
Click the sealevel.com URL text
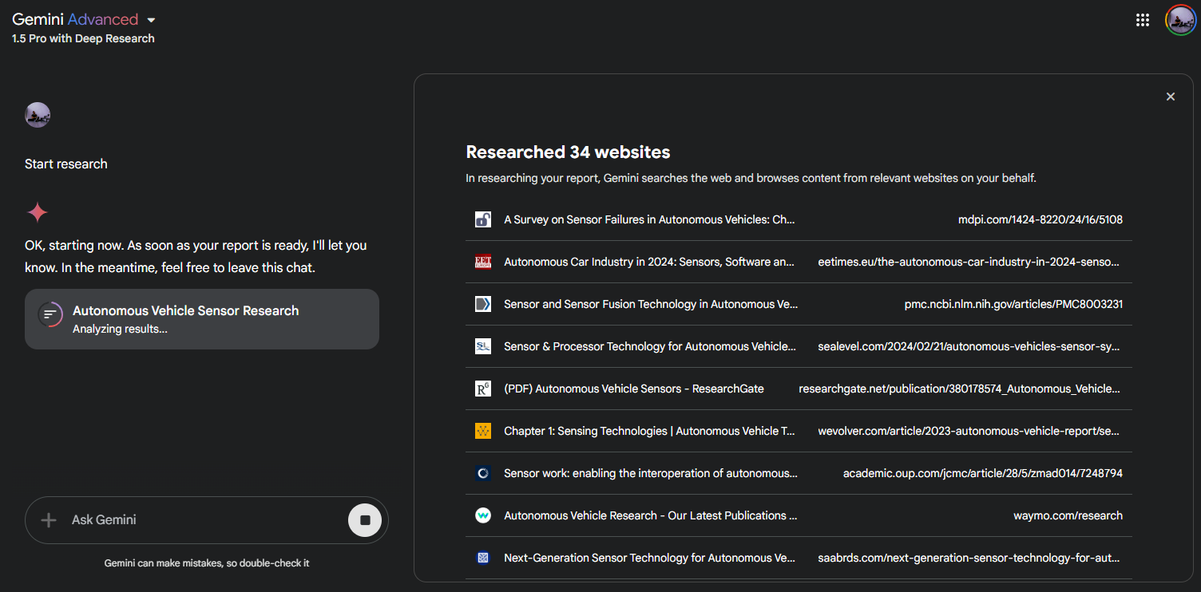point(970,346)
